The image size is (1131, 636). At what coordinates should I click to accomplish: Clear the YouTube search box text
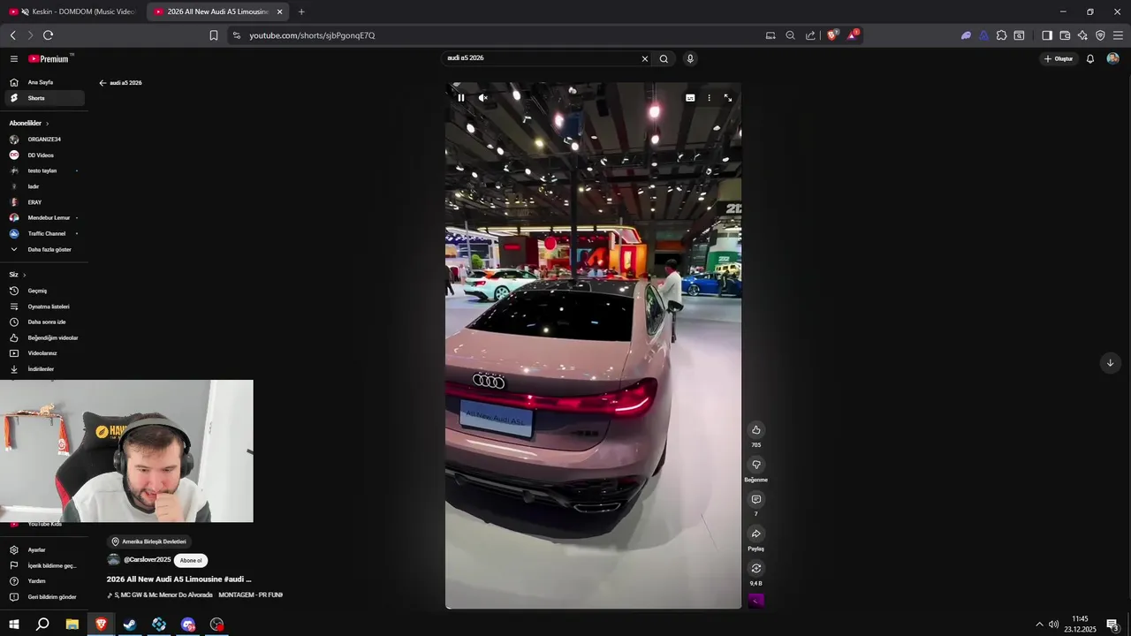coord(644,59)
